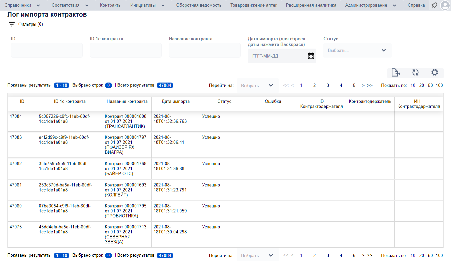Click the ГГГГ-ММ-ДД date input
Viewport: 451px width, 261px height.
[x=277, y=56]
